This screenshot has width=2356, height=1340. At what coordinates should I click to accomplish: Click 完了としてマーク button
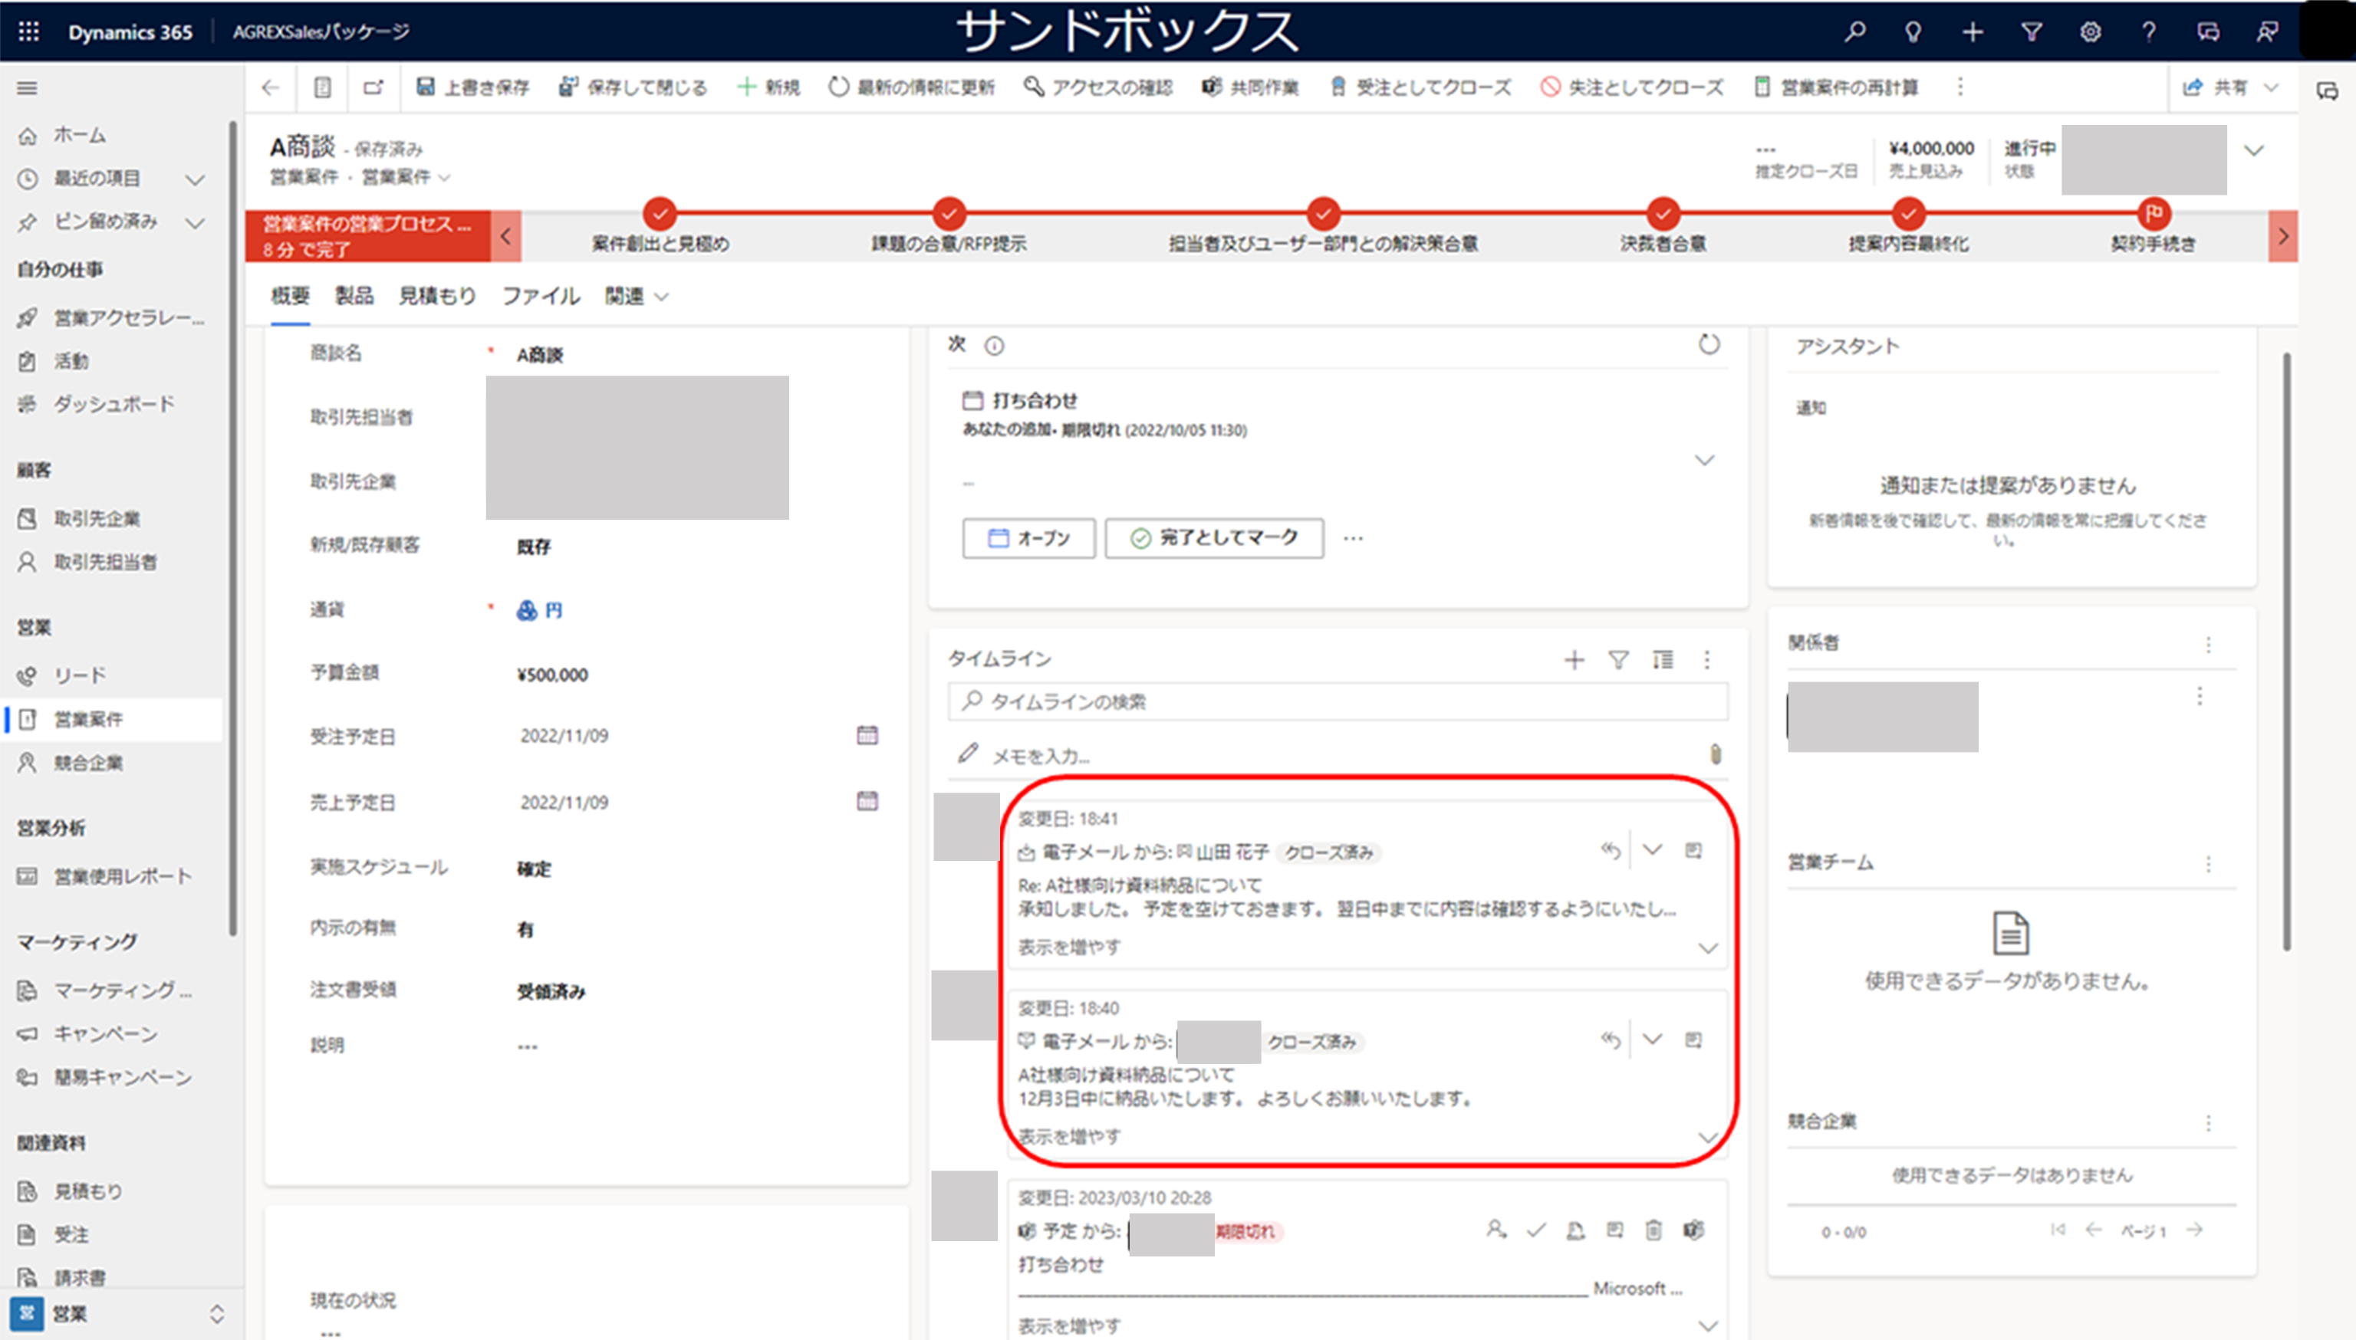click(x=1214, y=538)
